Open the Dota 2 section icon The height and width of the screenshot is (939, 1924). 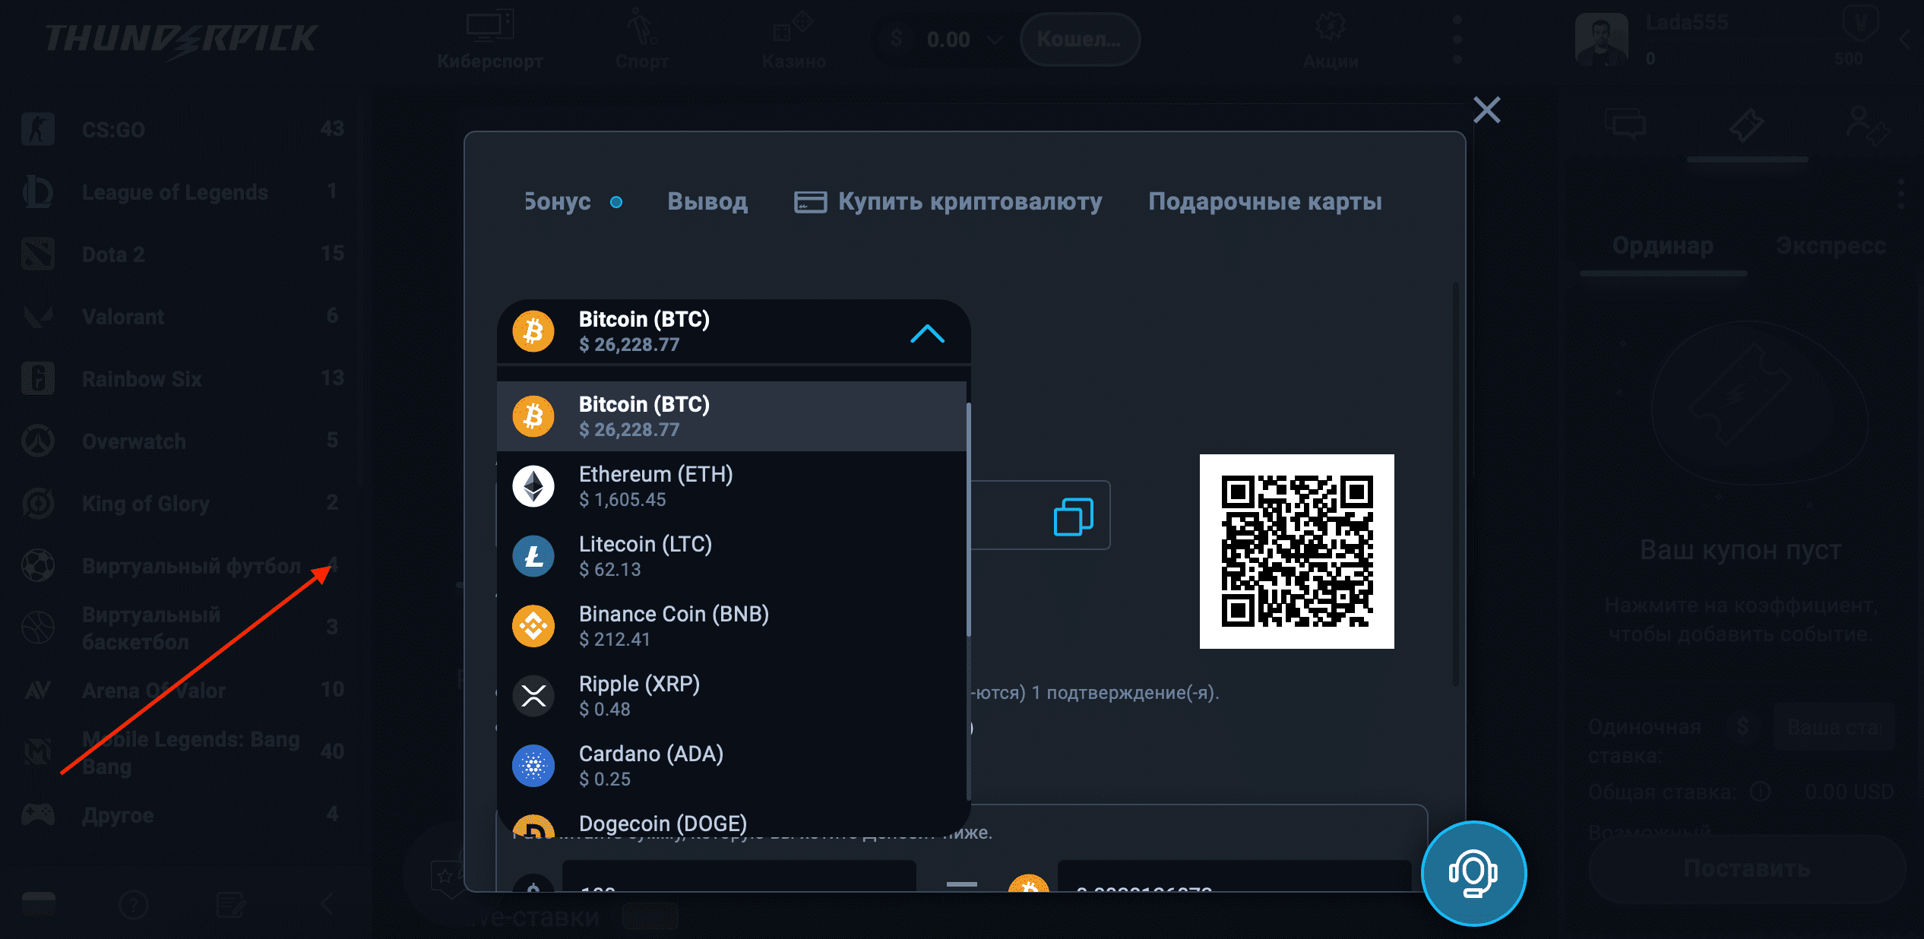36,255
